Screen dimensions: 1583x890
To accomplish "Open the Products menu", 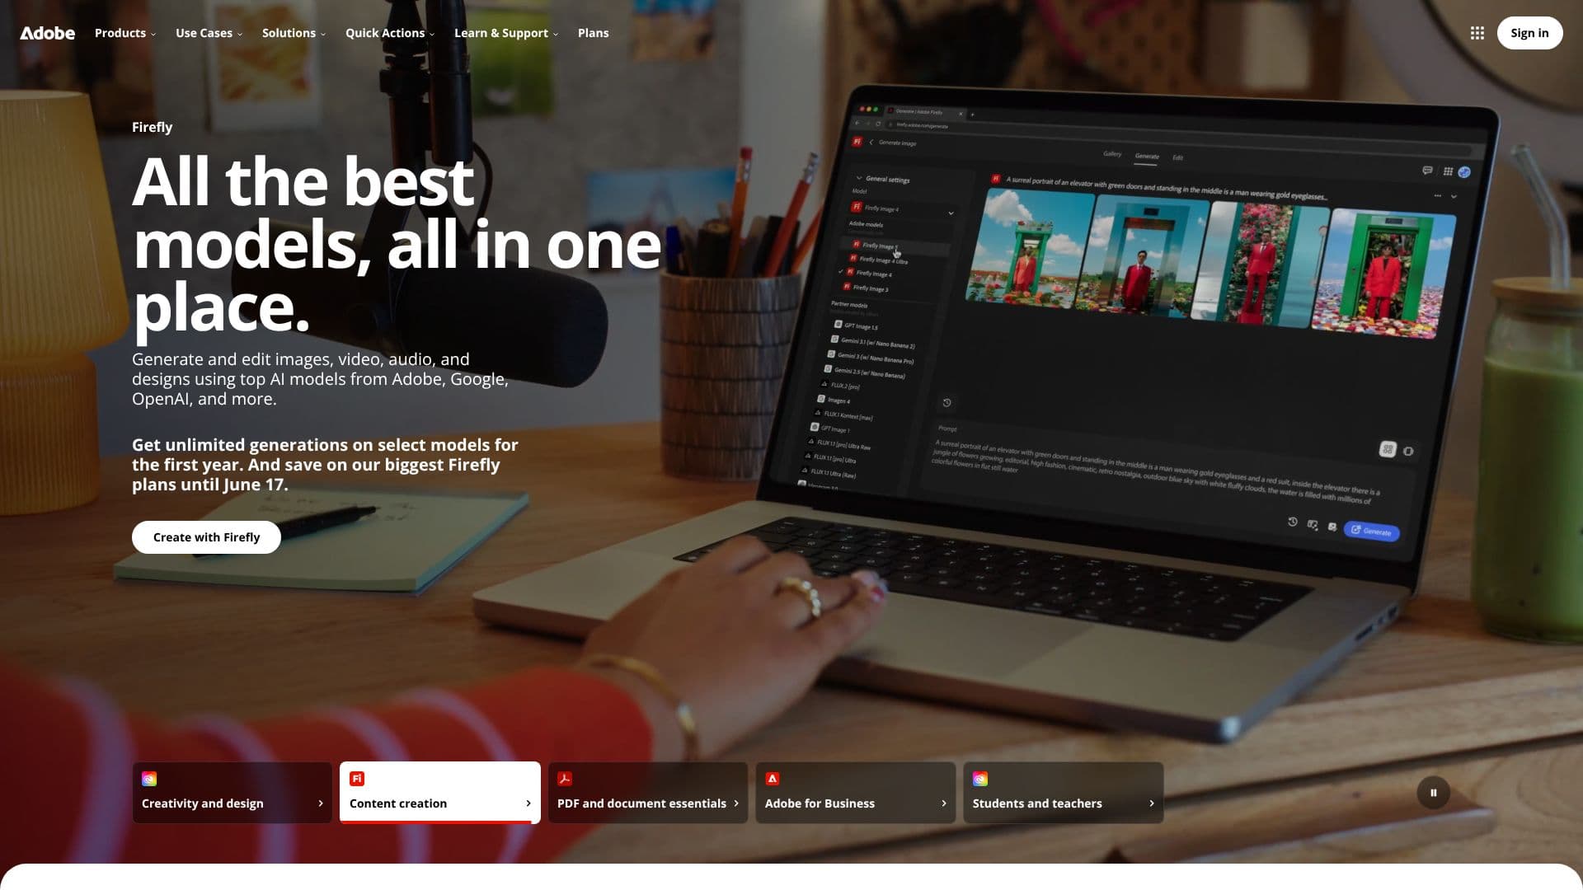I will (x=125, y=33).
